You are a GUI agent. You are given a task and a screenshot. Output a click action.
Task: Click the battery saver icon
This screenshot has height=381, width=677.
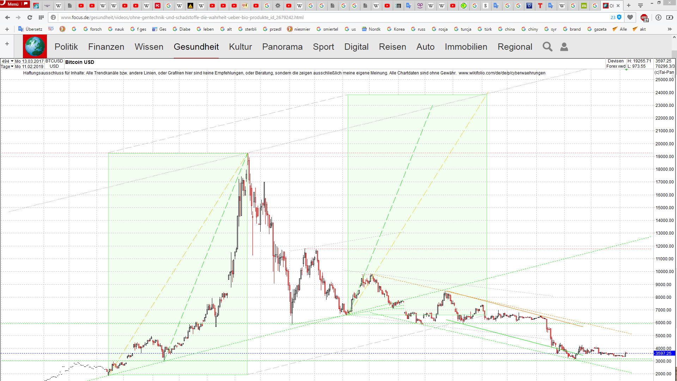[670, 18]
